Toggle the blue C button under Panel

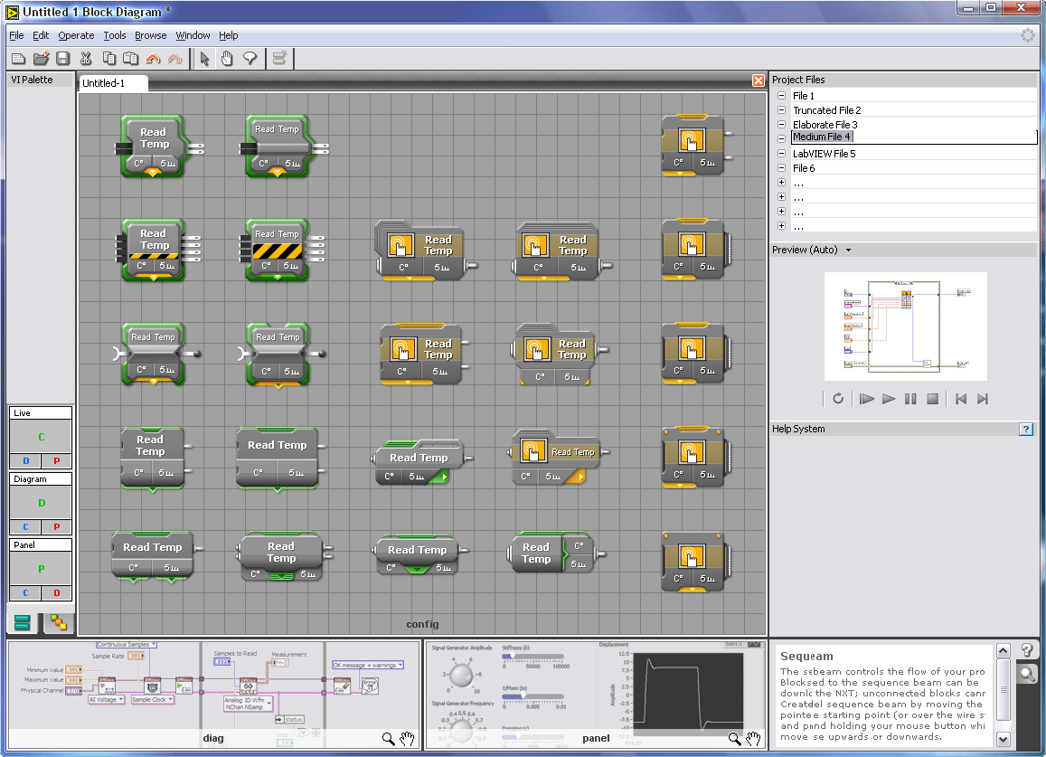pos(25,593)
